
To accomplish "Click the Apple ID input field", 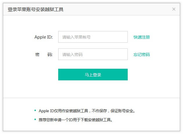I will click(93, 37).
